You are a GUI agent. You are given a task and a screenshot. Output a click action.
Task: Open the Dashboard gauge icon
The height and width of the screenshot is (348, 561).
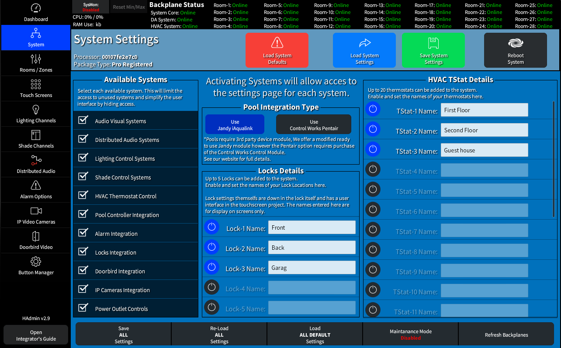point(36,8)
